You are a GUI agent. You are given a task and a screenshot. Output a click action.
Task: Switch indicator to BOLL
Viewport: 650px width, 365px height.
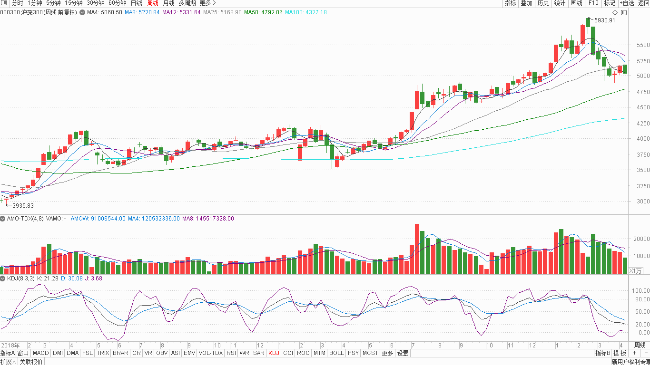336,353
